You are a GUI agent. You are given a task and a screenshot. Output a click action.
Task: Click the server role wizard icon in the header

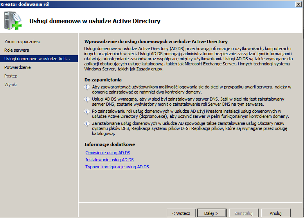(13, 21)
